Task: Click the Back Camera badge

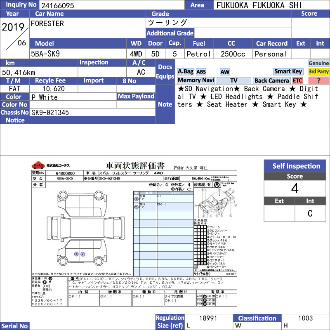Action: pyautogui.click(x=271, y=80)
